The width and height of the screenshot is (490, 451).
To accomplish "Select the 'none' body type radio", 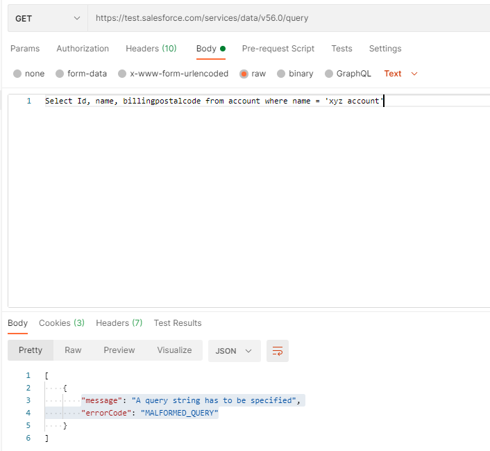I will 17,74.
